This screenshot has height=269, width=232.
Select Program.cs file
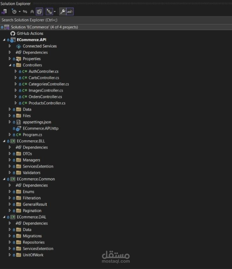click(x=33, y=135)
